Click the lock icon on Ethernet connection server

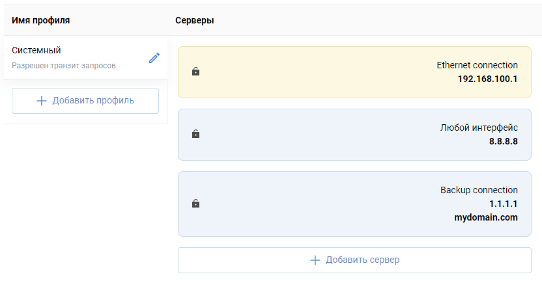pos(195,72)
